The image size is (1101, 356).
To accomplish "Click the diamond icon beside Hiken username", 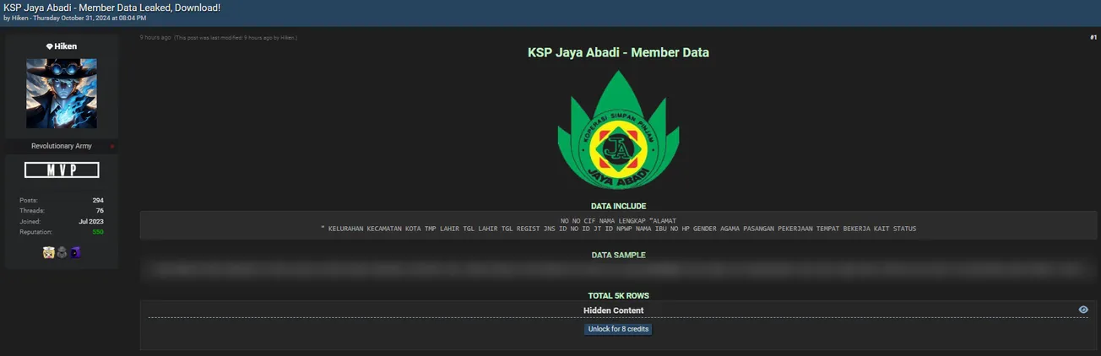I will 49,46.
